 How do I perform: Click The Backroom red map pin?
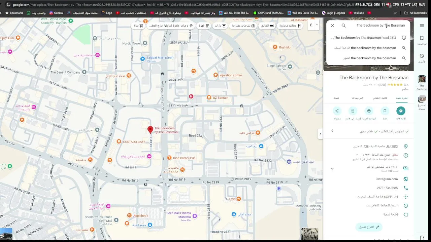[x=151, y=130]
